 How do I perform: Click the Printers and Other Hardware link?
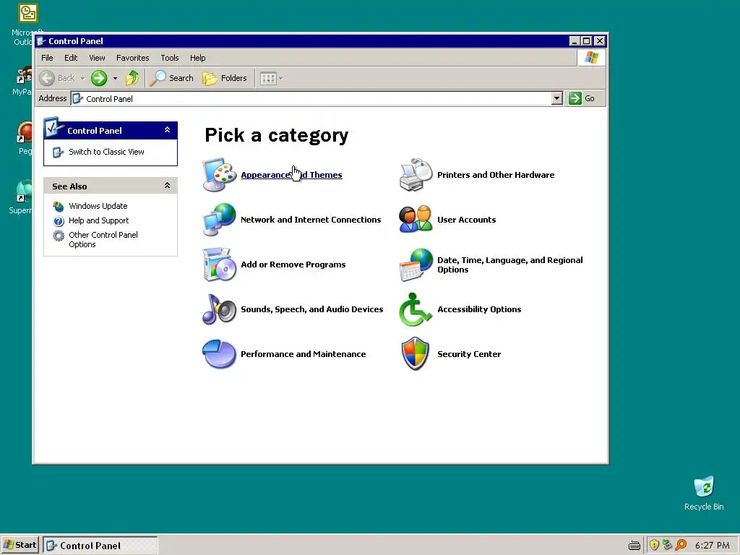[x=496, y=175]
